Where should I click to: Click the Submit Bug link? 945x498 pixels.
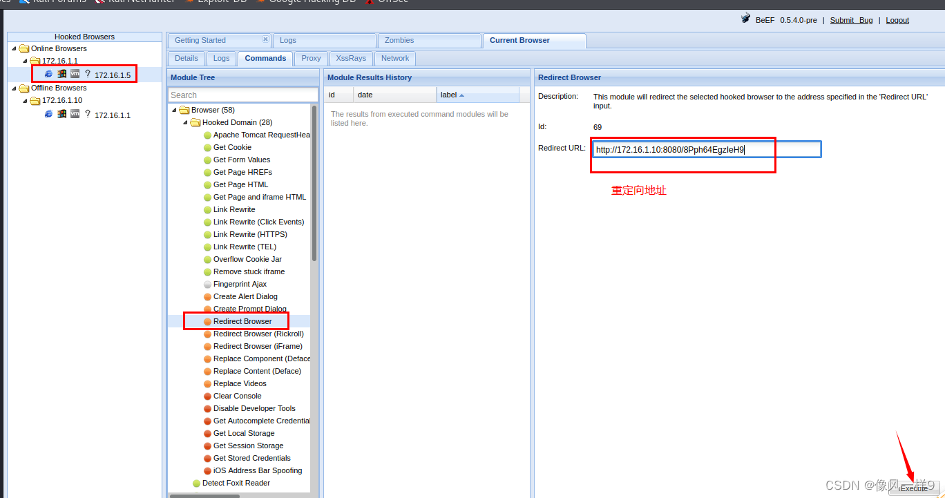[851, 20]
